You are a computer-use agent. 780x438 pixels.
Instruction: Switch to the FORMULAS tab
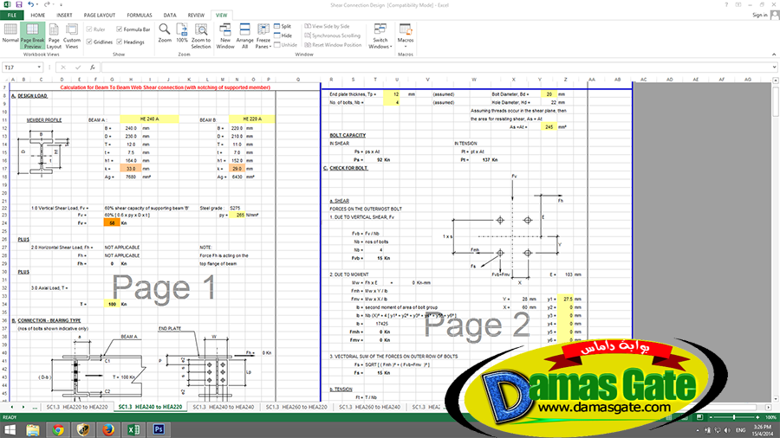coord(140,15)
